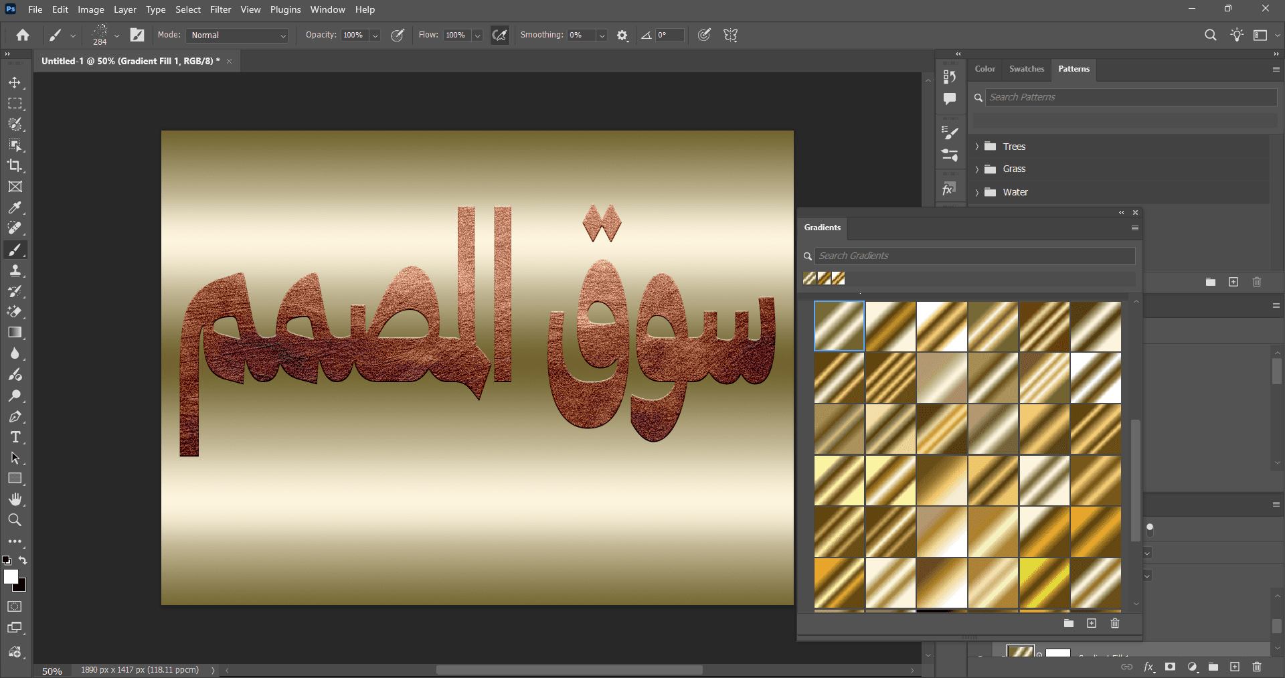Screen dimensions: 1285x678
Task: Select the first gradient swatch in grid
Action: click(839, 326)
